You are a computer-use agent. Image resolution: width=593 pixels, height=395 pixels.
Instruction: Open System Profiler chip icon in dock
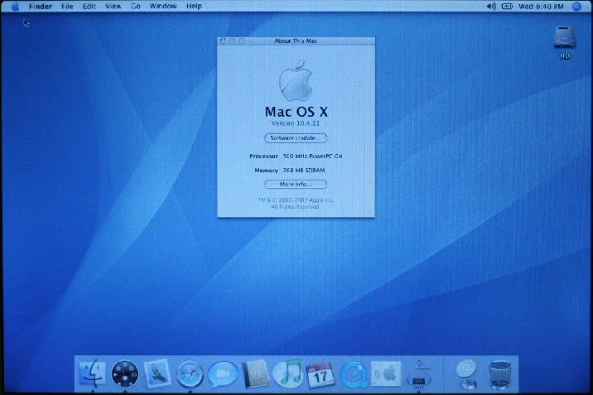(418, 374)
